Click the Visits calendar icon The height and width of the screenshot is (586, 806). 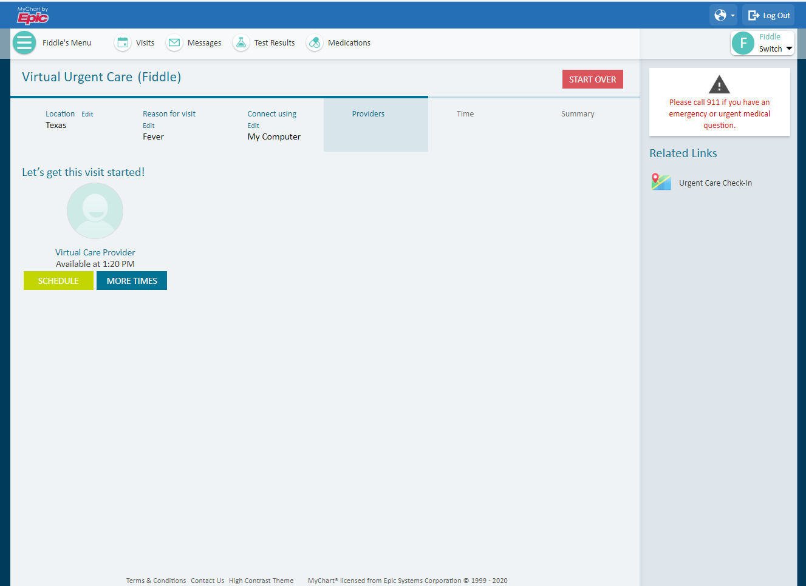tap(123, 43)
